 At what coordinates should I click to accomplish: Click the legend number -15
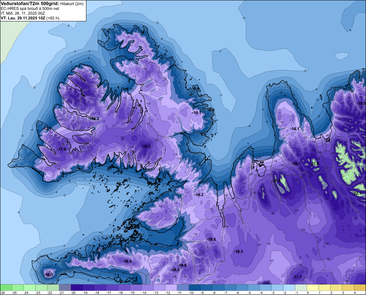132,293
